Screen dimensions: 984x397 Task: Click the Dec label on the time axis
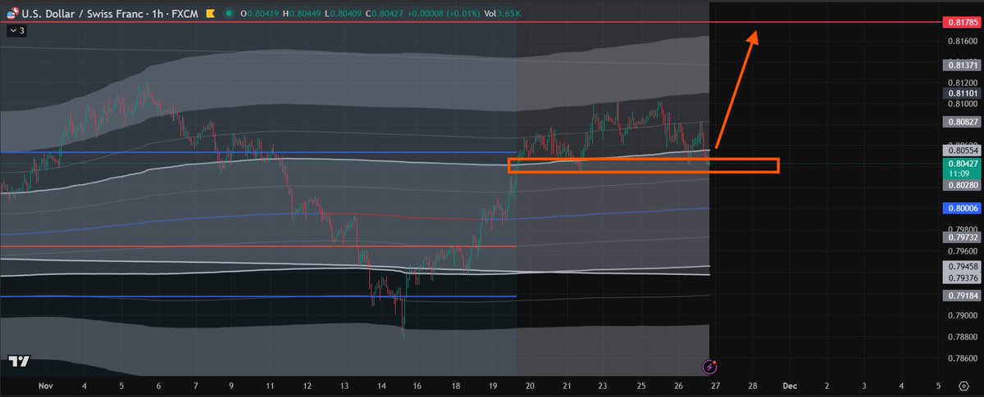(789, 385)
